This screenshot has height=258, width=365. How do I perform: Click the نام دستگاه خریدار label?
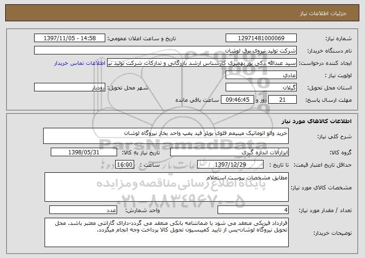329,51
